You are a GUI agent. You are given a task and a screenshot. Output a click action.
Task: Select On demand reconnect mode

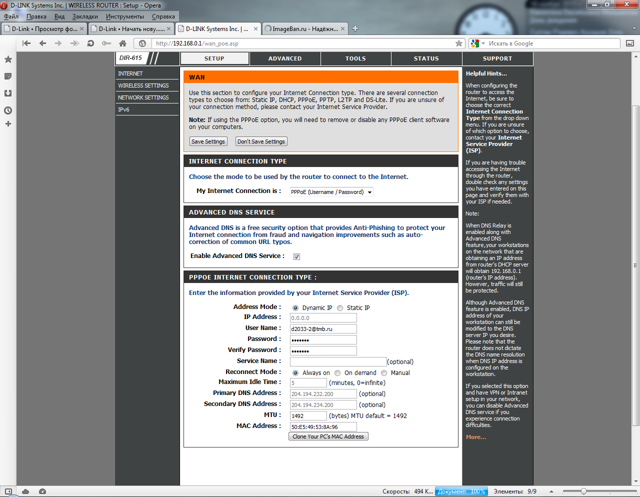(337, 373)
